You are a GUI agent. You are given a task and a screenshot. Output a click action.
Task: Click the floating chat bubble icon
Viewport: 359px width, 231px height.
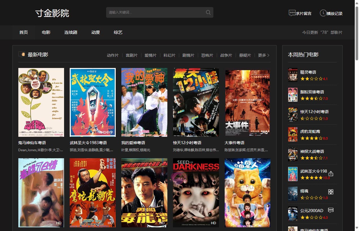pos(331,210)
